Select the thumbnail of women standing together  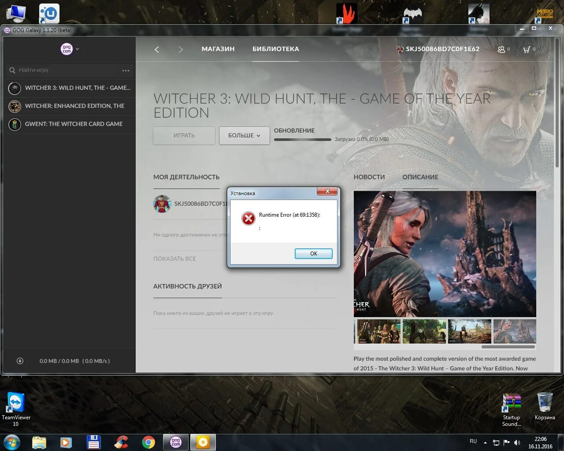point(379,331)
